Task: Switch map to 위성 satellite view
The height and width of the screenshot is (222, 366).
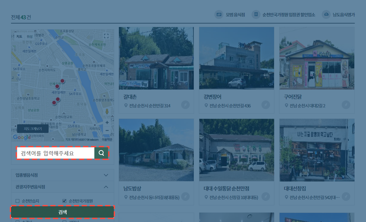Action: pos(29,37)
